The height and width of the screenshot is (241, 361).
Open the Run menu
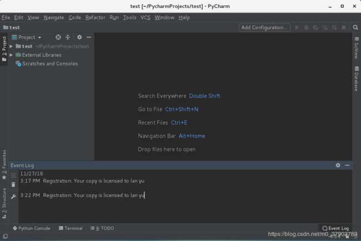114,17
